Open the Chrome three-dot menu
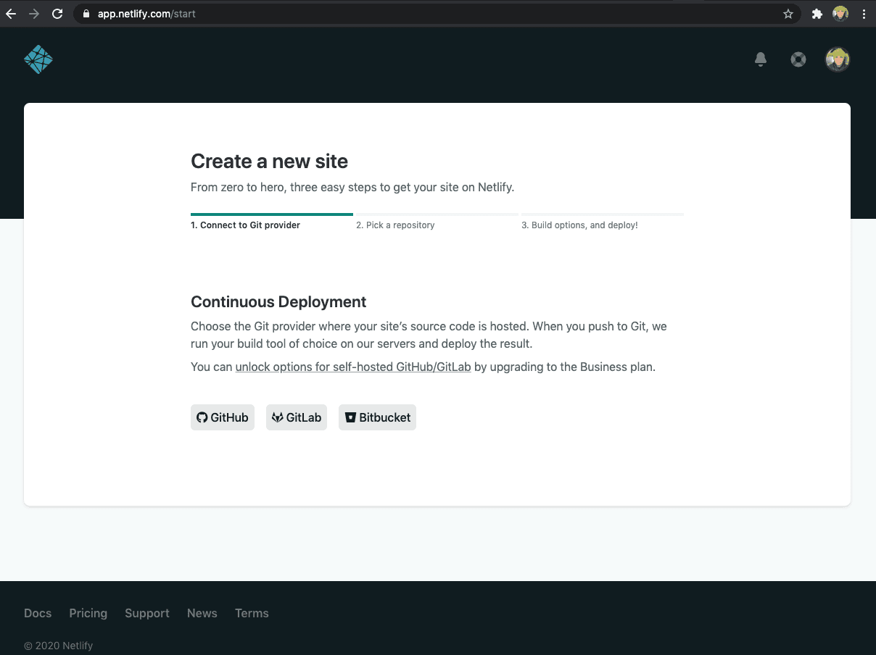 864,14
